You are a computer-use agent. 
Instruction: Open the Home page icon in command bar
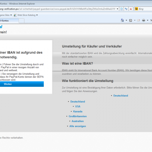click(x=122, y=20)
